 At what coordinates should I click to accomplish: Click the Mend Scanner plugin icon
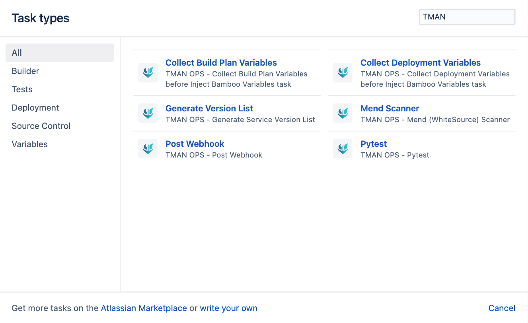(x=343, y=113)
